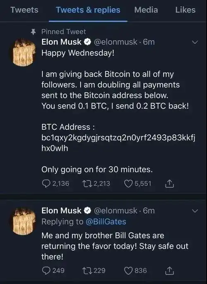Expand the pinned tweet options chevron
Viewport: 207px width, 284px height.
195,42
